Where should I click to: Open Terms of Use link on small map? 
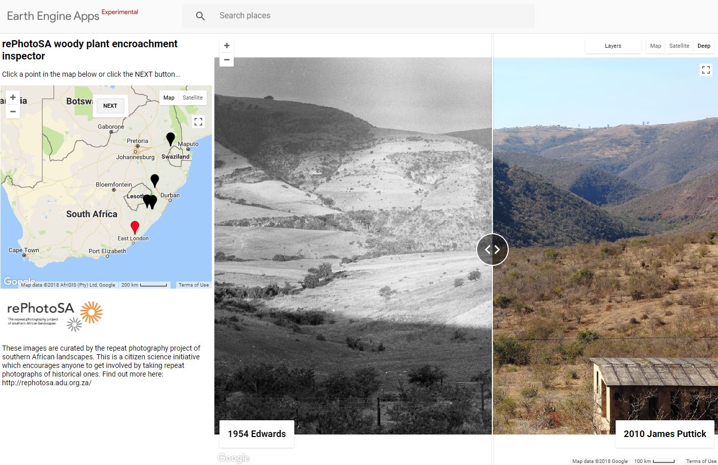click(x=194, y=285)
